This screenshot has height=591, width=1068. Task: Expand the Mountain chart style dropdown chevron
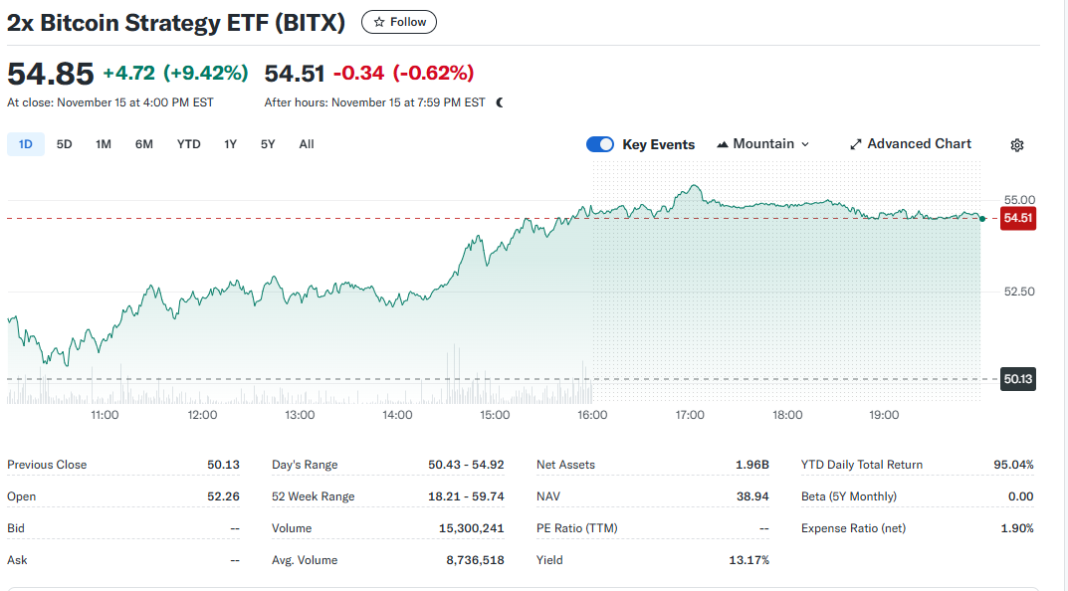[805, 144]
